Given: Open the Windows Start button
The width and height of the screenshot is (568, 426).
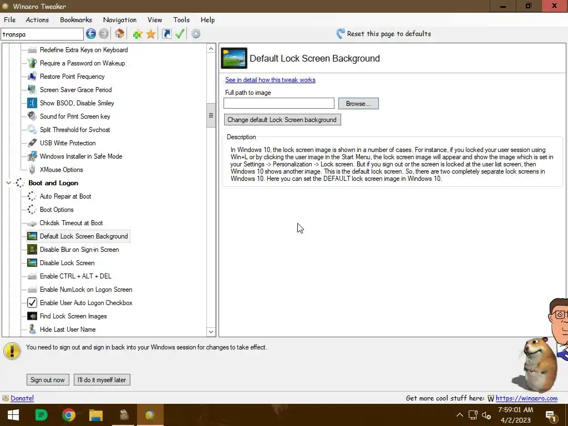Looking at the screenshot, I should point(13,415).
